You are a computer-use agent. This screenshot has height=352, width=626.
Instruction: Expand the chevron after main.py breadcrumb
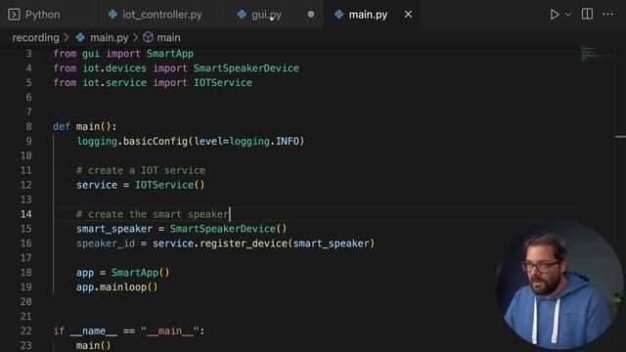tap(135, 37)
